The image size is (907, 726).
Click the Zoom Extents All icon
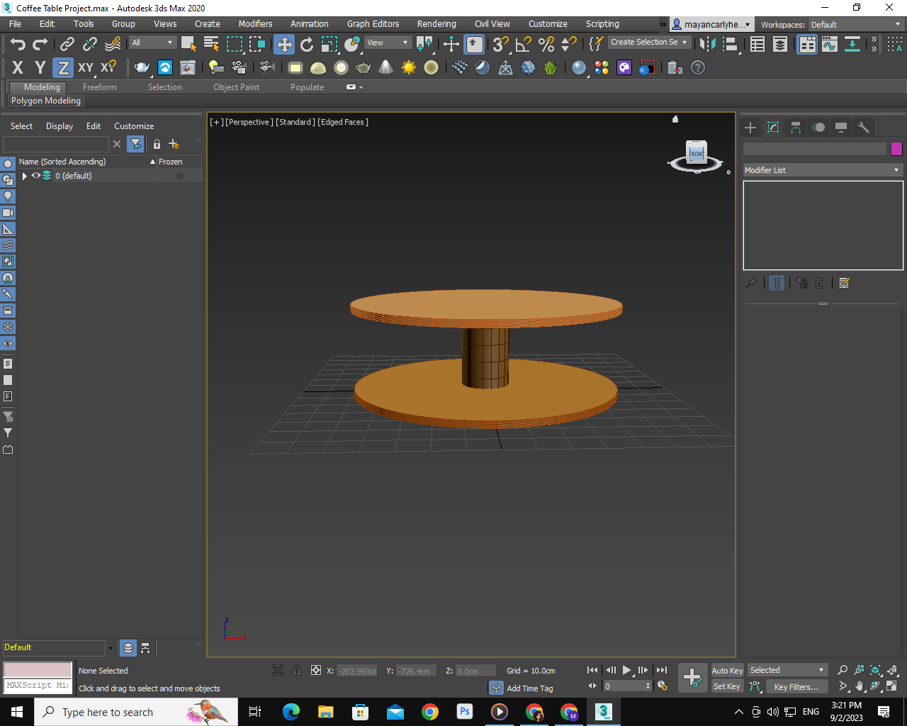click(x=893, y=670)
